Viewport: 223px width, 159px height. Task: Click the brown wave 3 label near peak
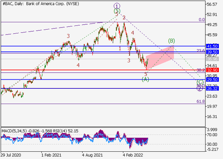(x=68, y=36)
